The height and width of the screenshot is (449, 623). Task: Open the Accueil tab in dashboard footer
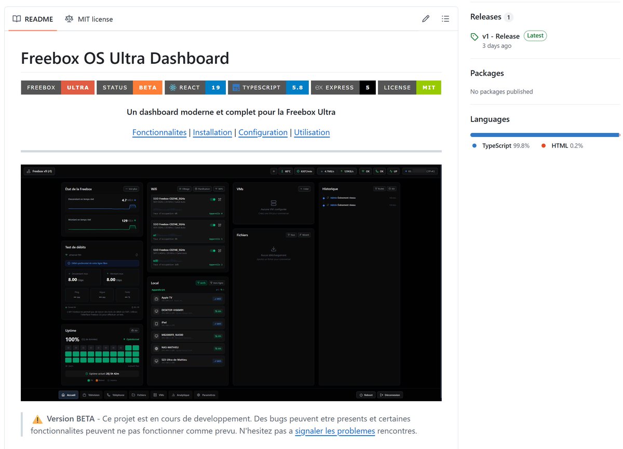69,395
